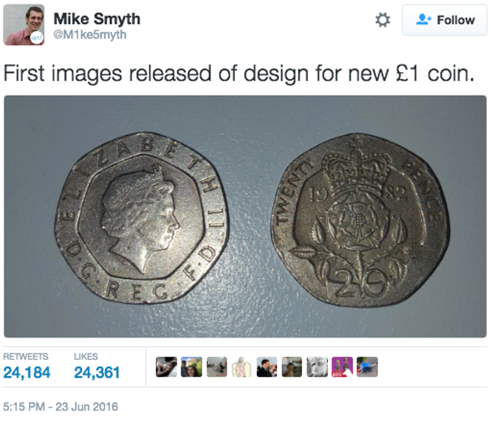Open third liker avatar thumbnail
Viewport: 491px width, 425px height.
pyautogui.click(x=216, y=367)
